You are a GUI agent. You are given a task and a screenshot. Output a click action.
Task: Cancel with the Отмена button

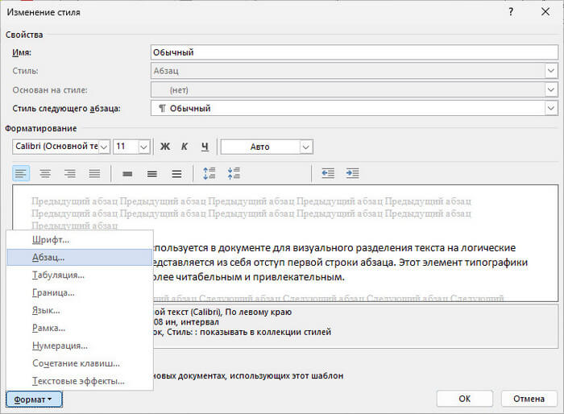coord(529,399)
